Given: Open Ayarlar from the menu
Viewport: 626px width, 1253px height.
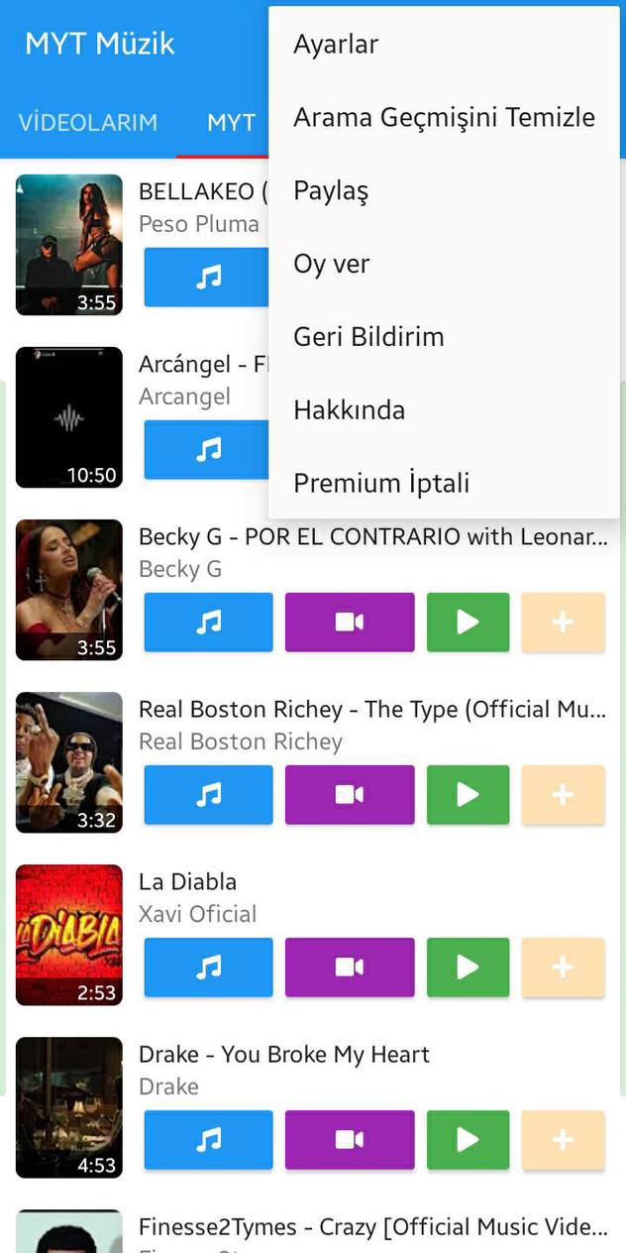Looking at the screenshot, I should point(335,44).
